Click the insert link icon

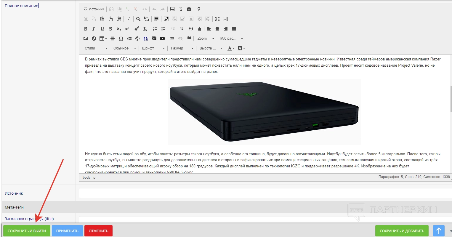tap(172, 39)
